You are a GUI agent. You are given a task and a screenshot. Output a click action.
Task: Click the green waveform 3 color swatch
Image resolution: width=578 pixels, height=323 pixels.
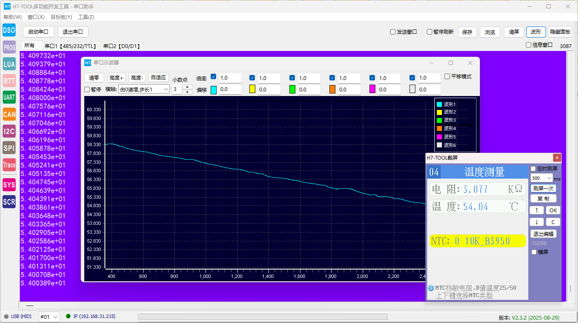pos(292,89)
